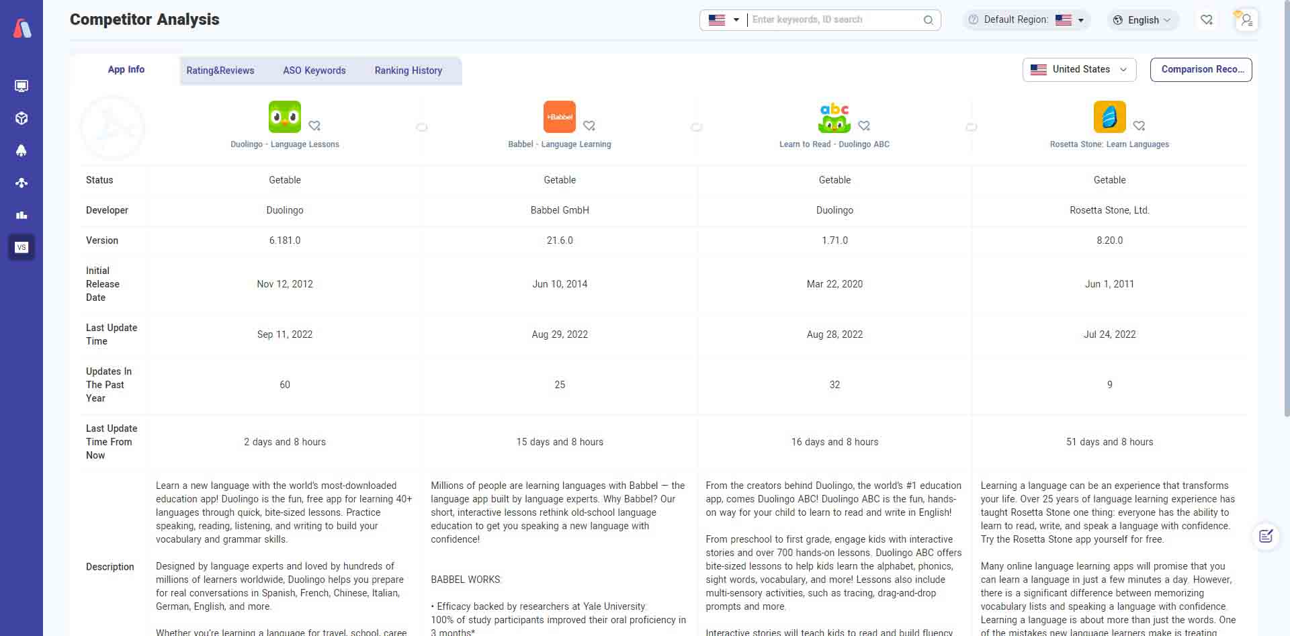The width and height of the screenshot is (1290, 636).
Task: Click the app logo in sidebar
Action: [22, 28]
